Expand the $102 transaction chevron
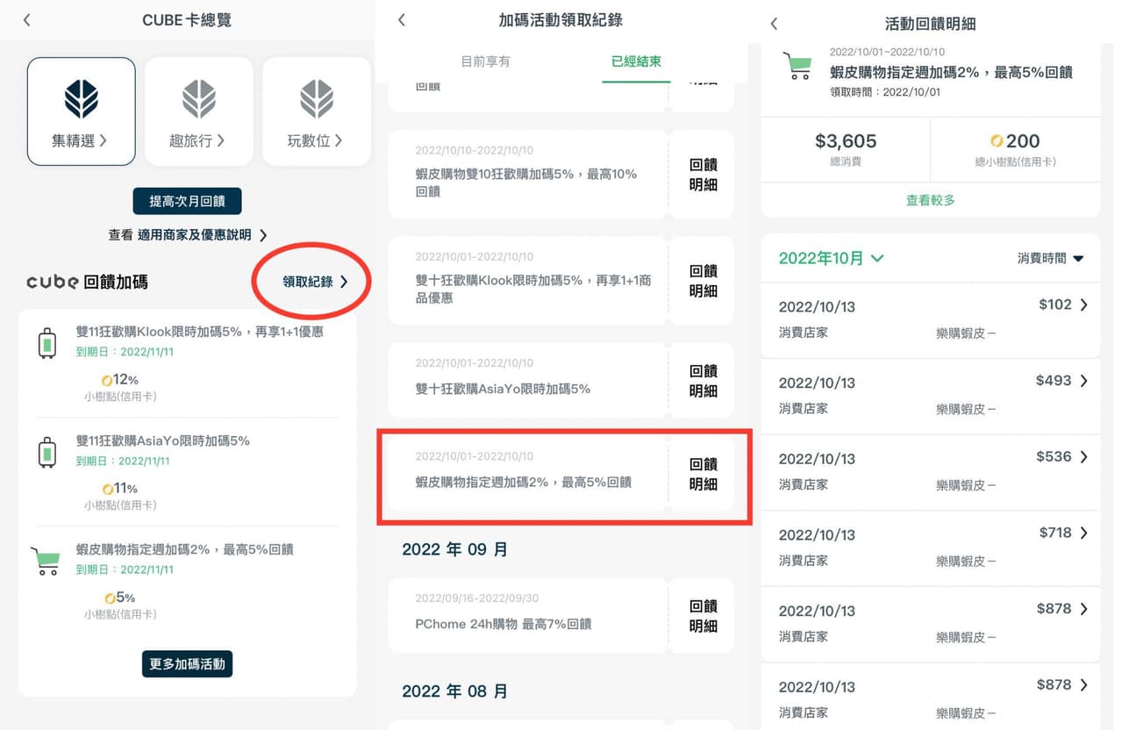1122x730 pixels. (1084, 304)
